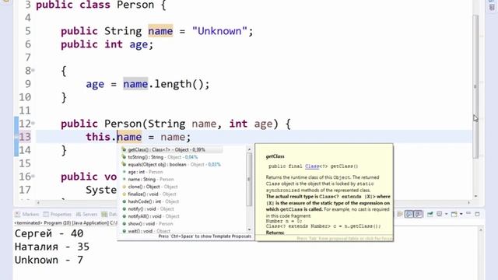
Task: Switch to the Properties tab
Action: [58, 215]
